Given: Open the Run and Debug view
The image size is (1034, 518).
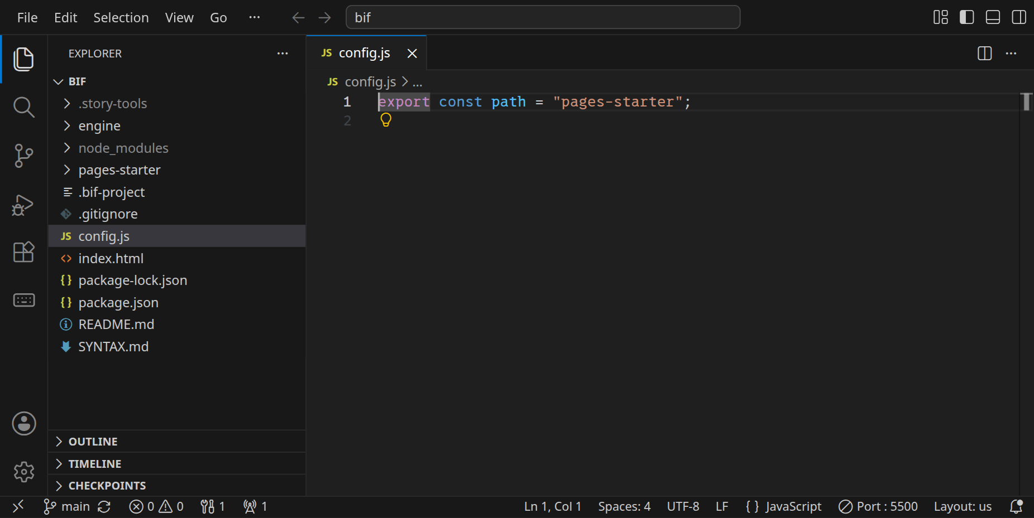Looking at the screenshot, I should click(23, 205).
